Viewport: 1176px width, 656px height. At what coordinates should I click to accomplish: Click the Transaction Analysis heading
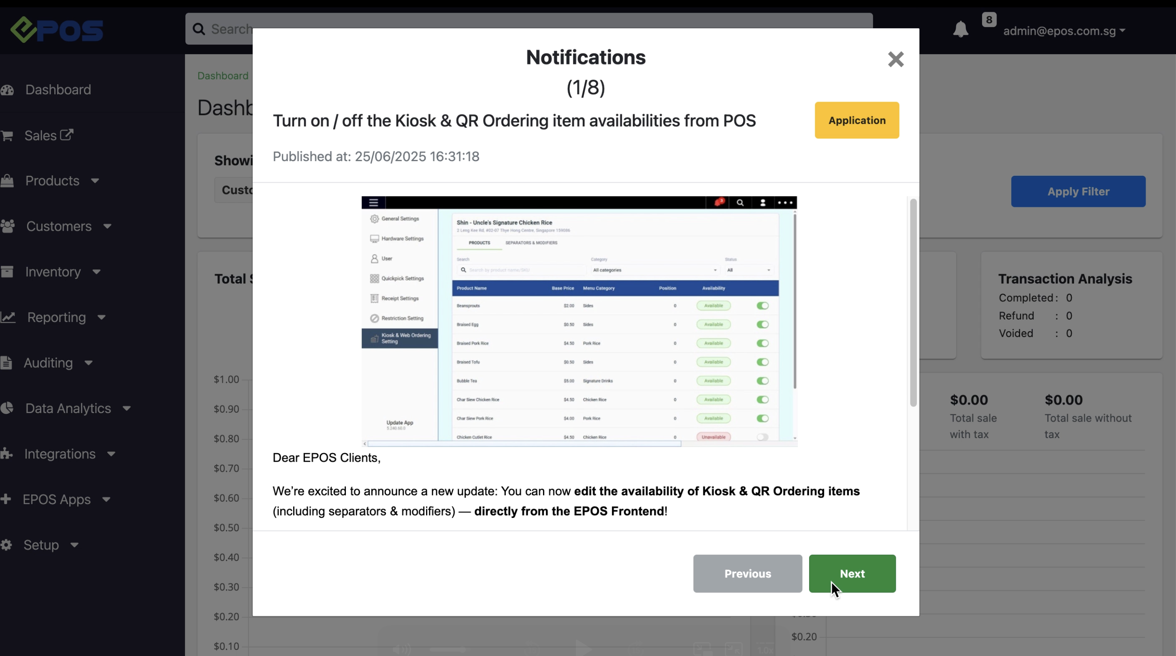pyautogui.click(x=1065, y=279)
